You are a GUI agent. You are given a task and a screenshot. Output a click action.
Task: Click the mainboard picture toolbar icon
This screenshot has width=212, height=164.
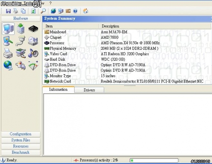click(68, 11)
